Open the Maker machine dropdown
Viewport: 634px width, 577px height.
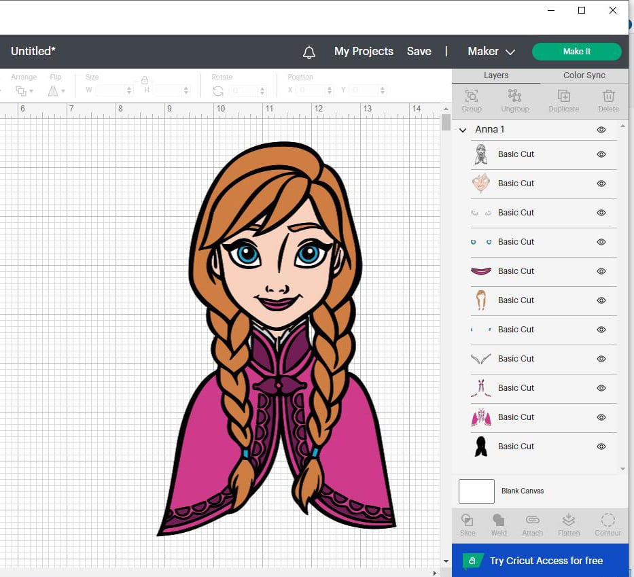pos(491,52)
